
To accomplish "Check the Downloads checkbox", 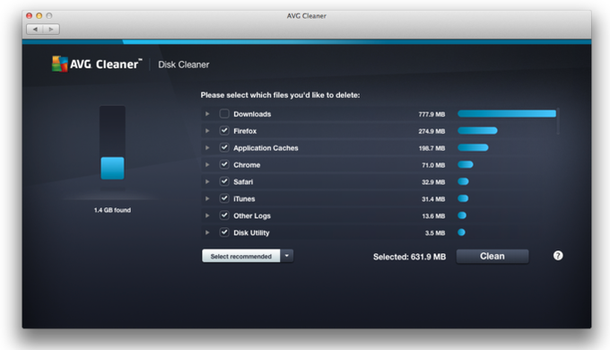I will click(x=224, y=114).
